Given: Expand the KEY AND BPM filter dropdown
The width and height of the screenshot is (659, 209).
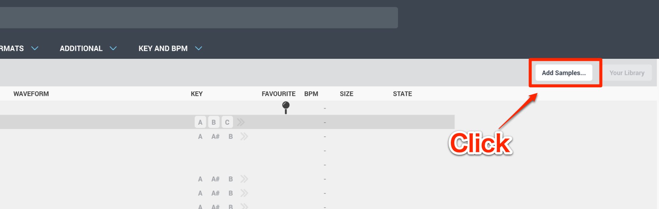Looking at the screenshot, I should tap(170, 48).
